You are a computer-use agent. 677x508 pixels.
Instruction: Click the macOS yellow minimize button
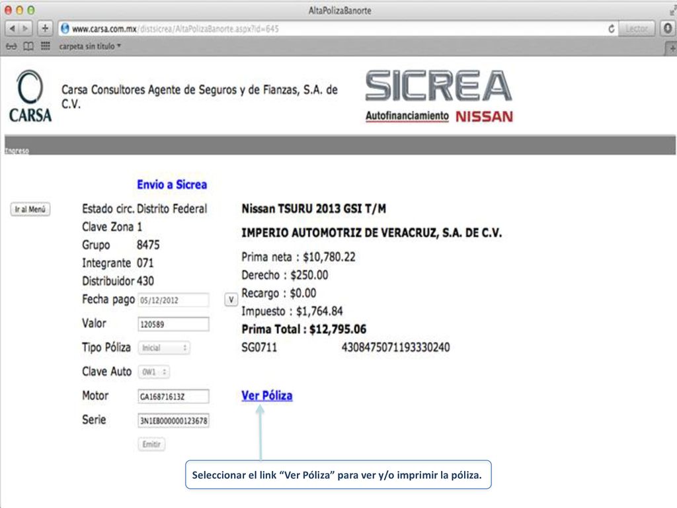click(x=19, y=10)
